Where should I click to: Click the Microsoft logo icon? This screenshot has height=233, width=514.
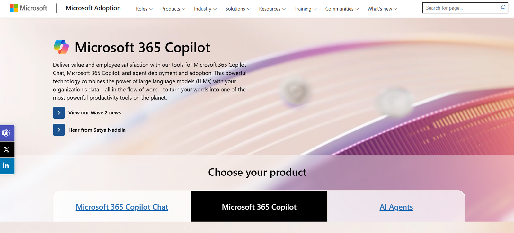(14, 8)
